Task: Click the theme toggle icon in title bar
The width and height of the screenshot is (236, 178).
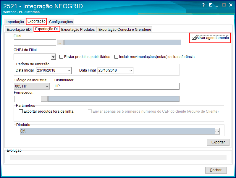Action: (210, 5)
